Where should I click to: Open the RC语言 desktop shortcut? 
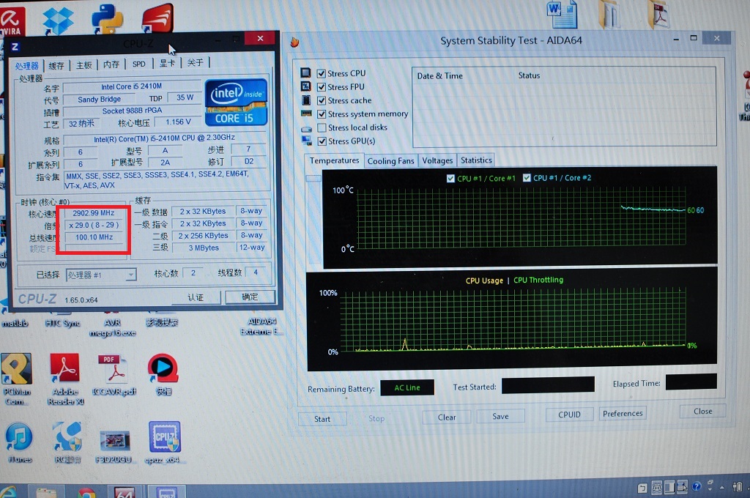coord(67,437)
